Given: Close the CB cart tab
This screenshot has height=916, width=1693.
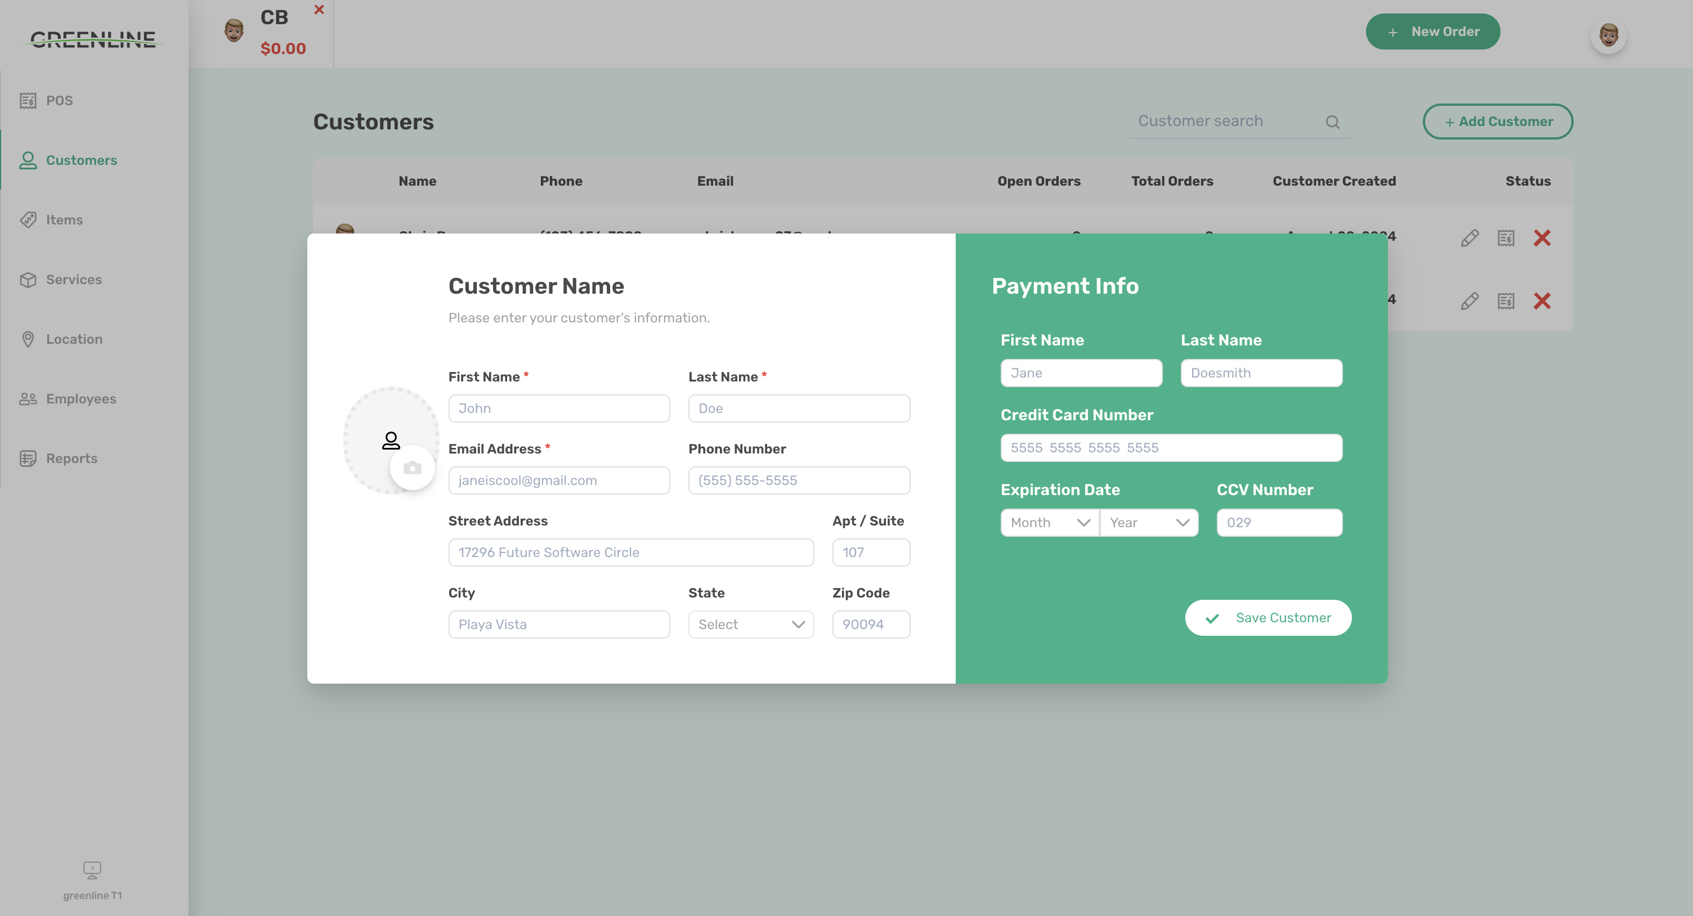Looking at the screenshot, I should click(x=320, y=9).
